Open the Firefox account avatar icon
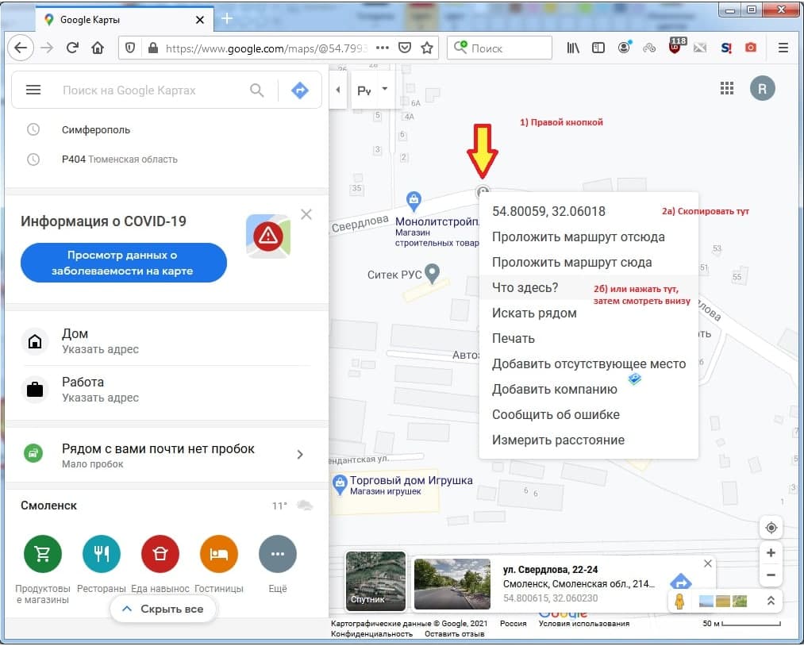This screenshot has width=804, height=646. click(x=624, y=48)
